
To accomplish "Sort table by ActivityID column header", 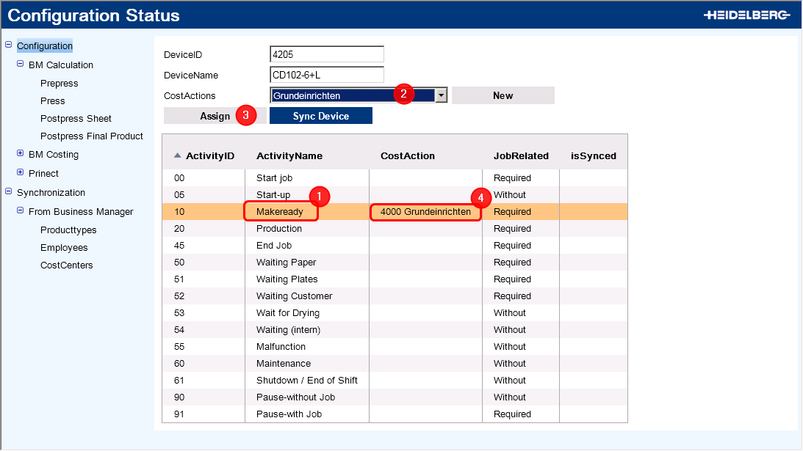I will pos(209,156).
